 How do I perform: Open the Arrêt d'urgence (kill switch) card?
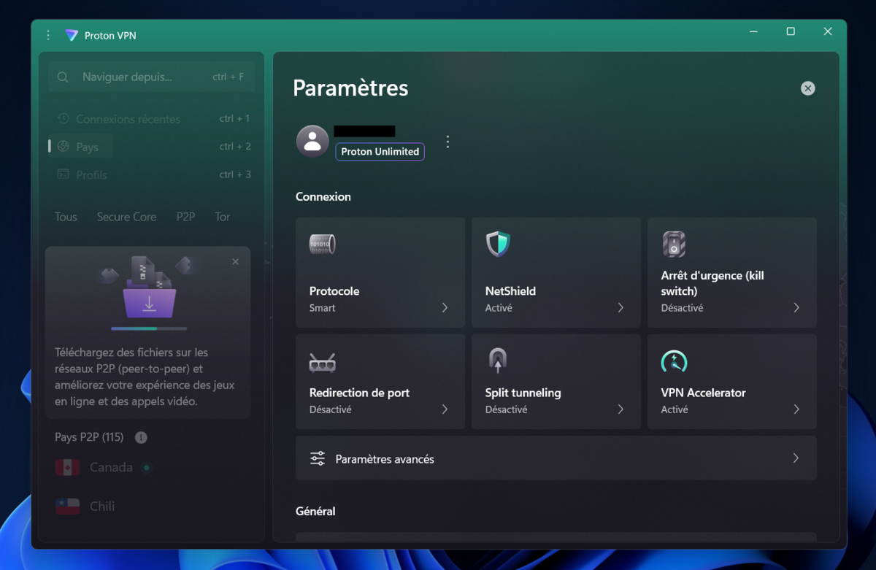tap(732, 272)
